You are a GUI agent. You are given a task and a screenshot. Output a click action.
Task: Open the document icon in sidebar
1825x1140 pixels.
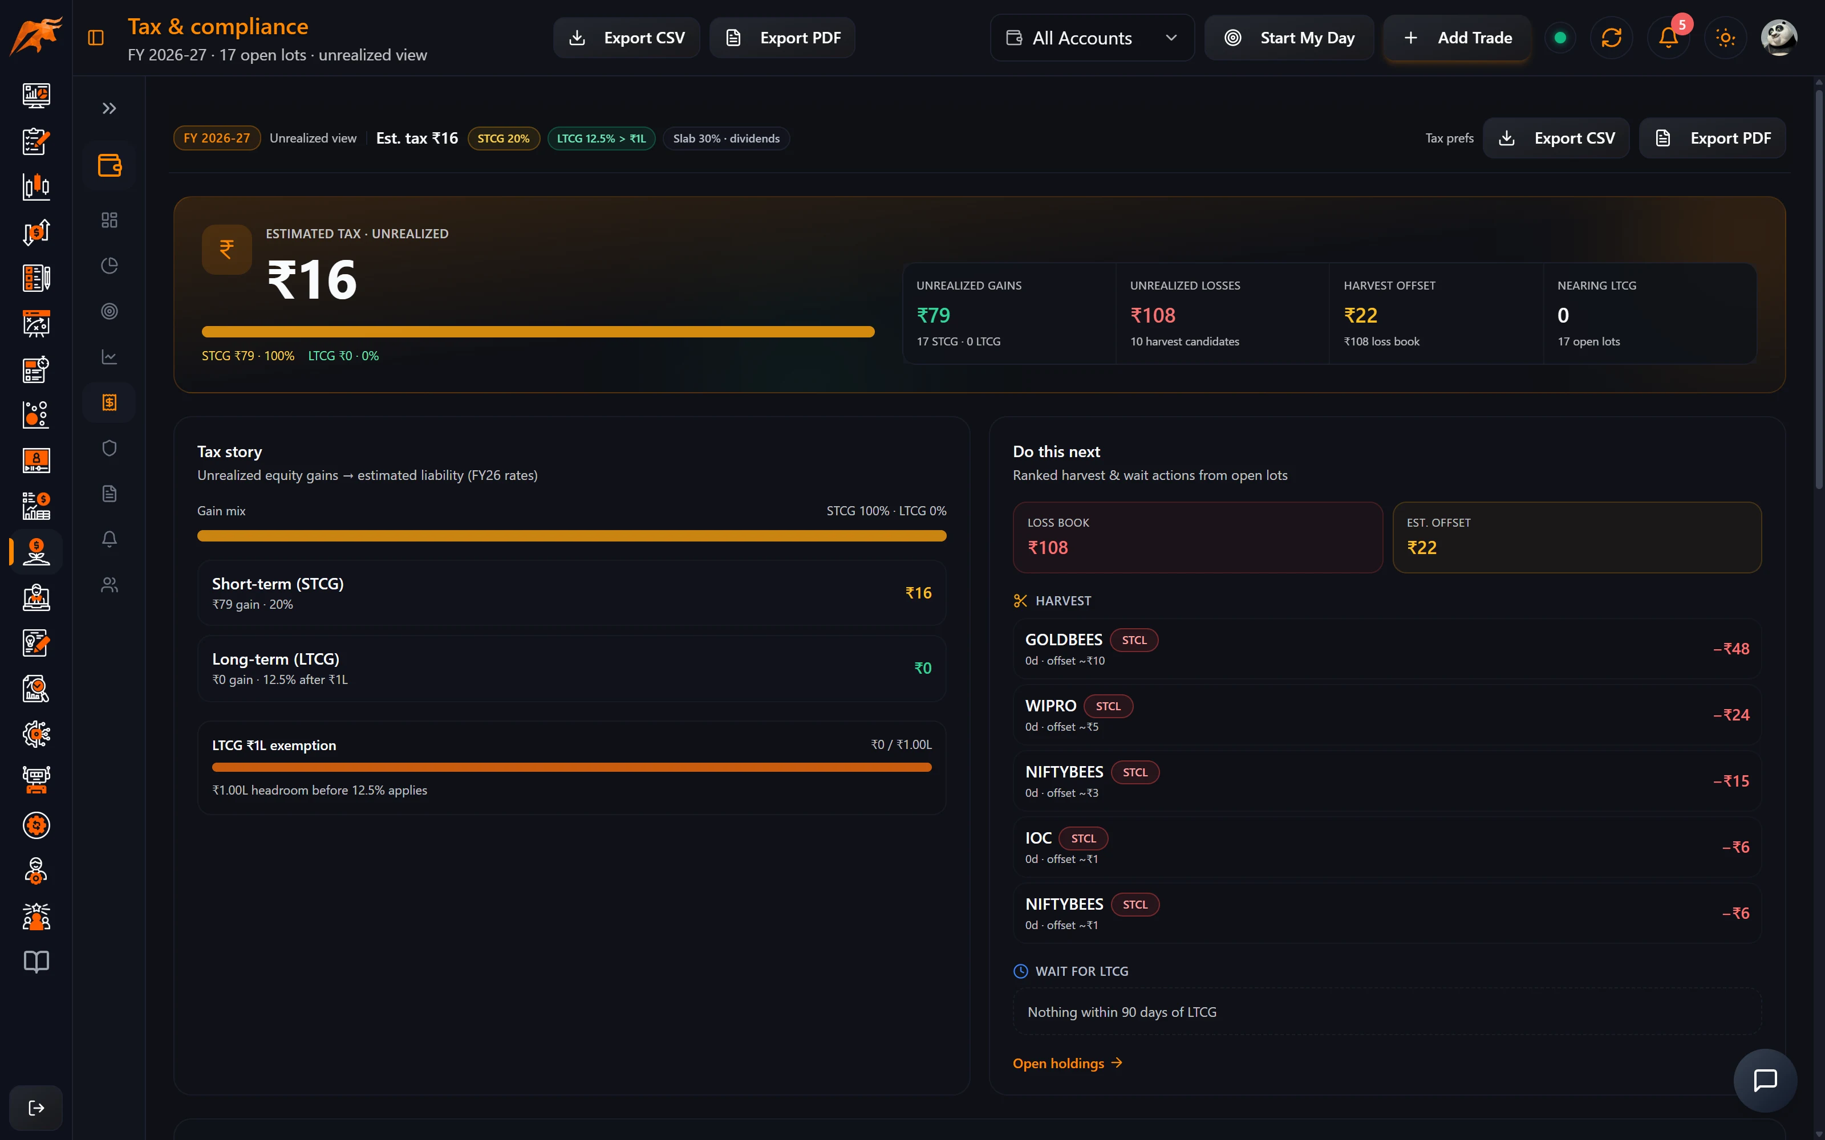tap(109, 494)
